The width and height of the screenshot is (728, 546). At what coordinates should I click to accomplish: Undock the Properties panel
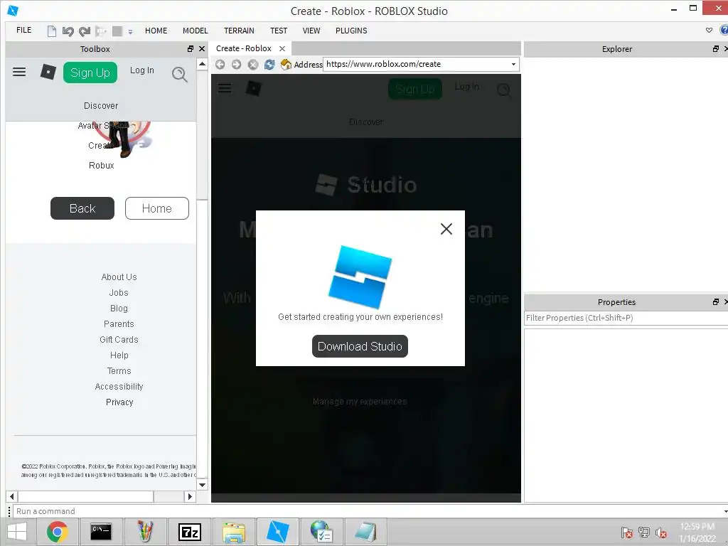click(715, 301)
